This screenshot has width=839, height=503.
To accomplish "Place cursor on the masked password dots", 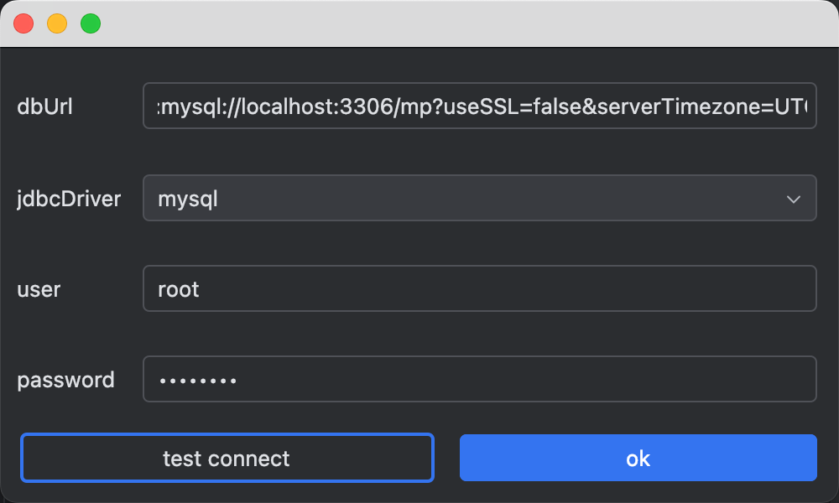I will [x=198, y=381].
